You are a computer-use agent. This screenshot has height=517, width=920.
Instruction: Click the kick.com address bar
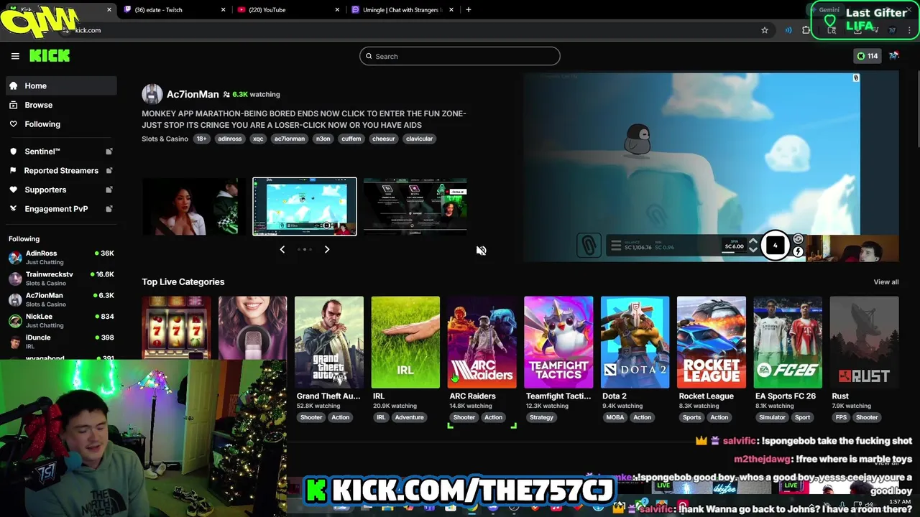tap(410, 30)
